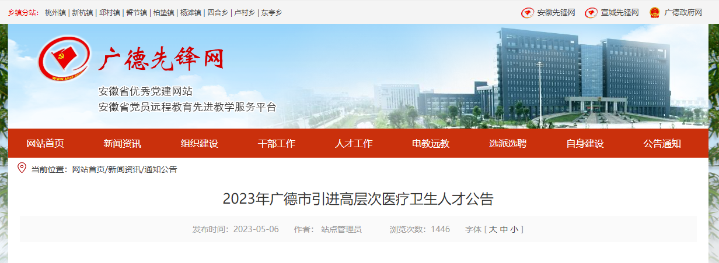Image resolution: width=719 pixels, height=263 pixels.
Task: Select 选派选聘 in the navigation bar
Action: [508, 144]
